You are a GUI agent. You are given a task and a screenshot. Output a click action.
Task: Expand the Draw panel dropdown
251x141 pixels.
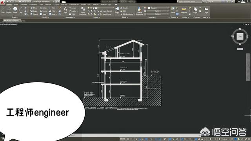click(15, 17)
